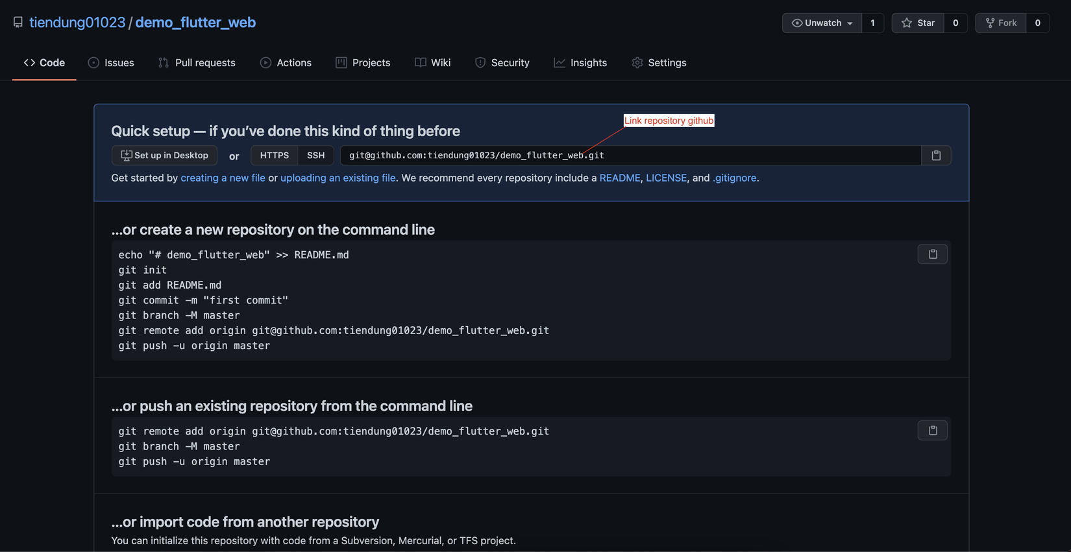
Task: Select SSH clone URL option
Action: (x=315, y=156)
